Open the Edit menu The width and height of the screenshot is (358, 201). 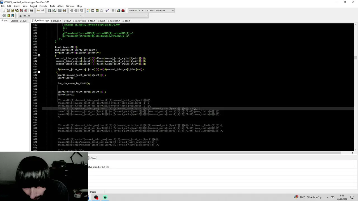point(9,6)
